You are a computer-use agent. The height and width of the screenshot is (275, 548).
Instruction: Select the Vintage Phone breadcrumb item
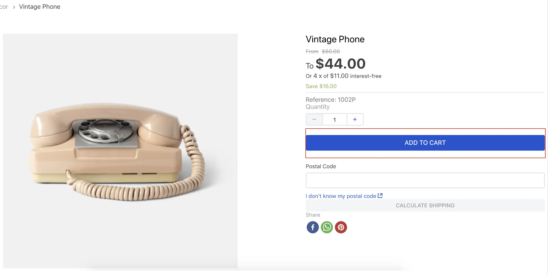click(40, 7)
